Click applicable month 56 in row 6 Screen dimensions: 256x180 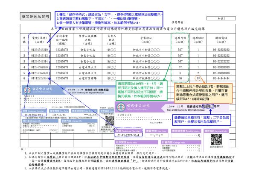pos(180,78)
